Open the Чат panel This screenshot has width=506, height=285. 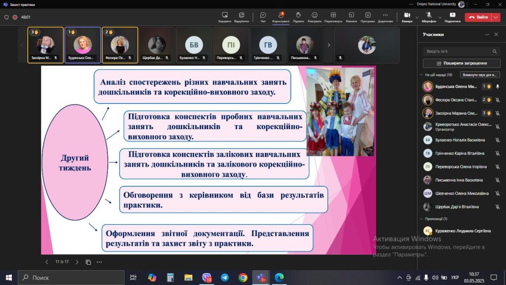click(x=263, y=17)
